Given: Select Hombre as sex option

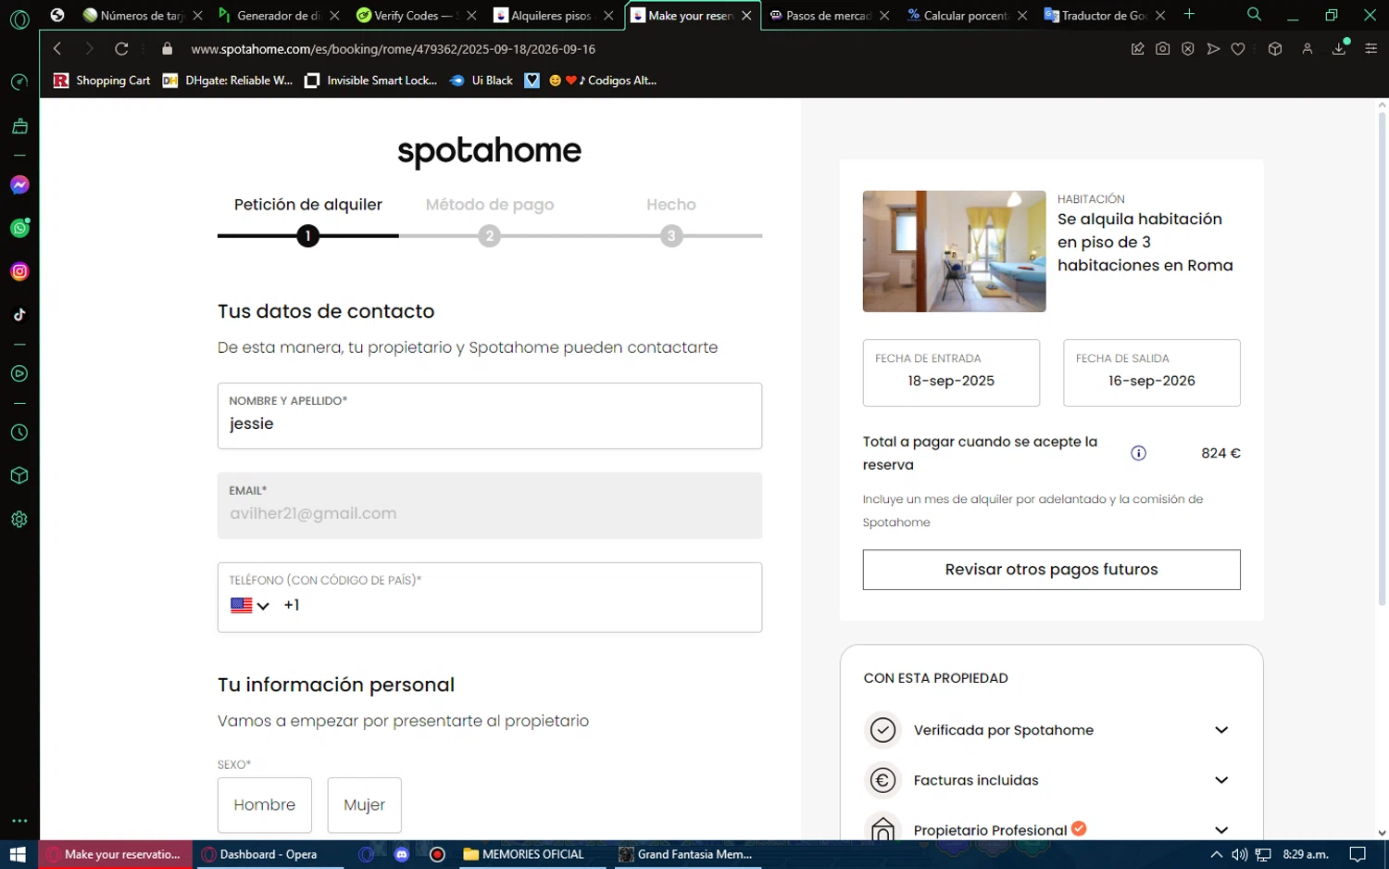Looking at the screenshot, I should (265, 805).
